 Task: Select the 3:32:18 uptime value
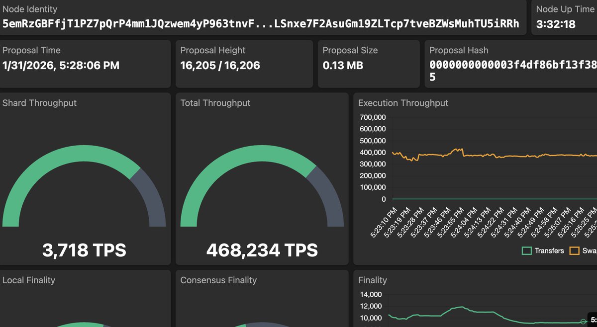coord(556,23)
